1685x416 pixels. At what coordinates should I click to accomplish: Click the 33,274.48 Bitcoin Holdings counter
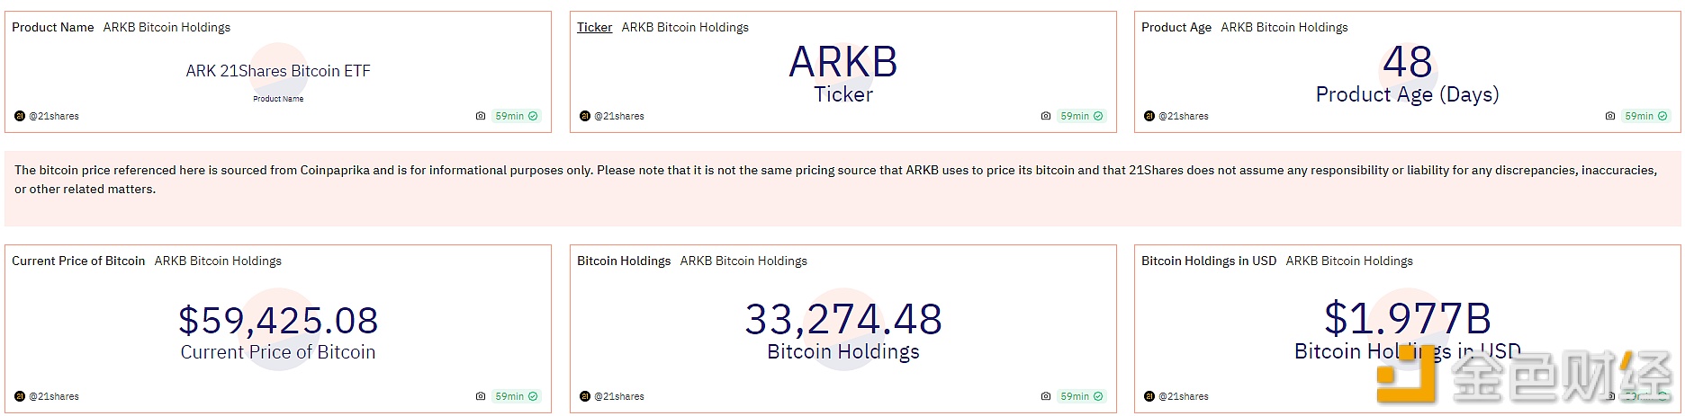pyautogui.click(x=843, y=319)
